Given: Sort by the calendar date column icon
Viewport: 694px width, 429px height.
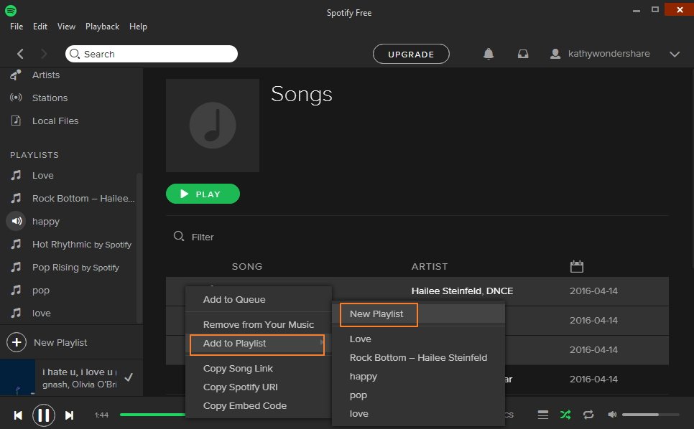Looking at the screenshot, I should click(x=577, y=266).
